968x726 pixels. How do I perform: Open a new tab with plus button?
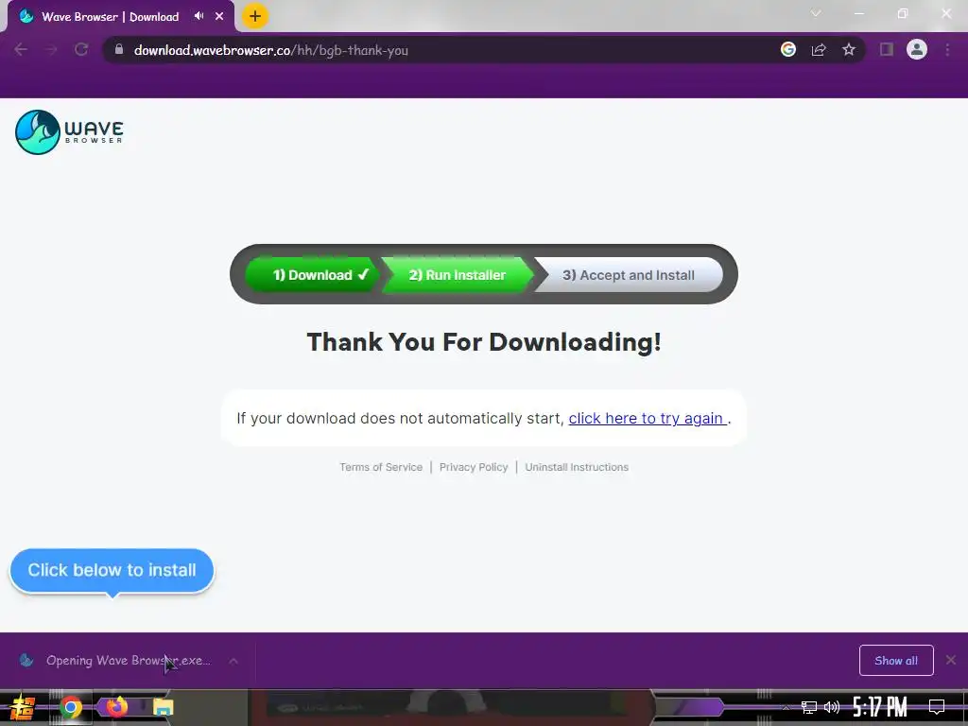pos(255,16)
